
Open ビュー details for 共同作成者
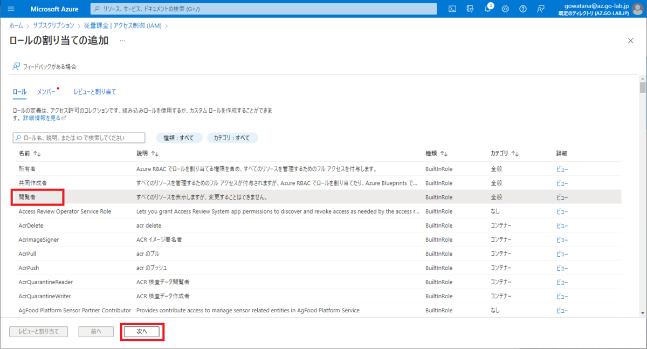pos(562,183)
